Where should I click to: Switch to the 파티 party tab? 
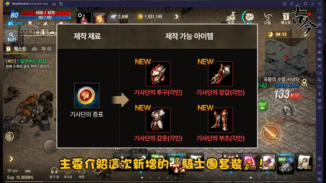41,49
